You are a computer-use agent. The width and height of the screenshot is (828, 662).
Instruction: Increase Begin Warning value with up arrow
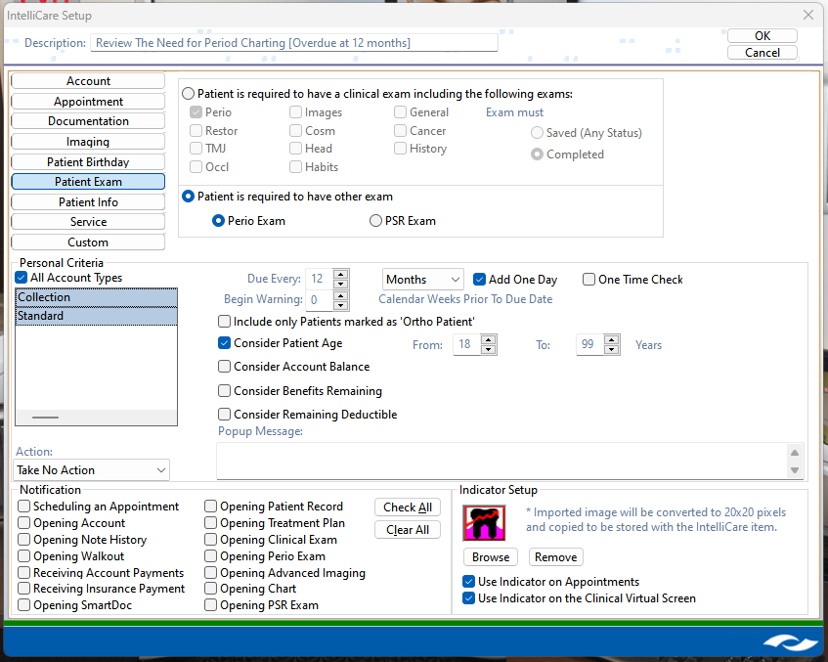[341, 294]
